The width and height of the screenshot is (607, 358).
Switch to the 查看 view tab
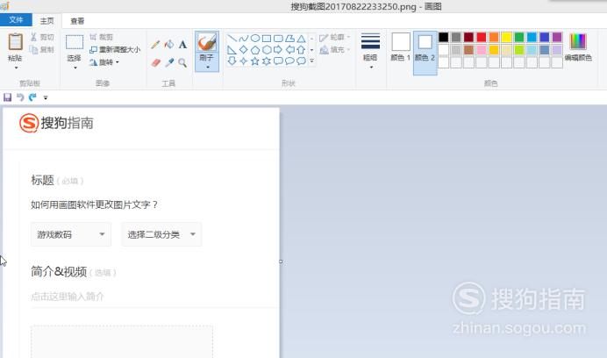(x=77, y=20)
